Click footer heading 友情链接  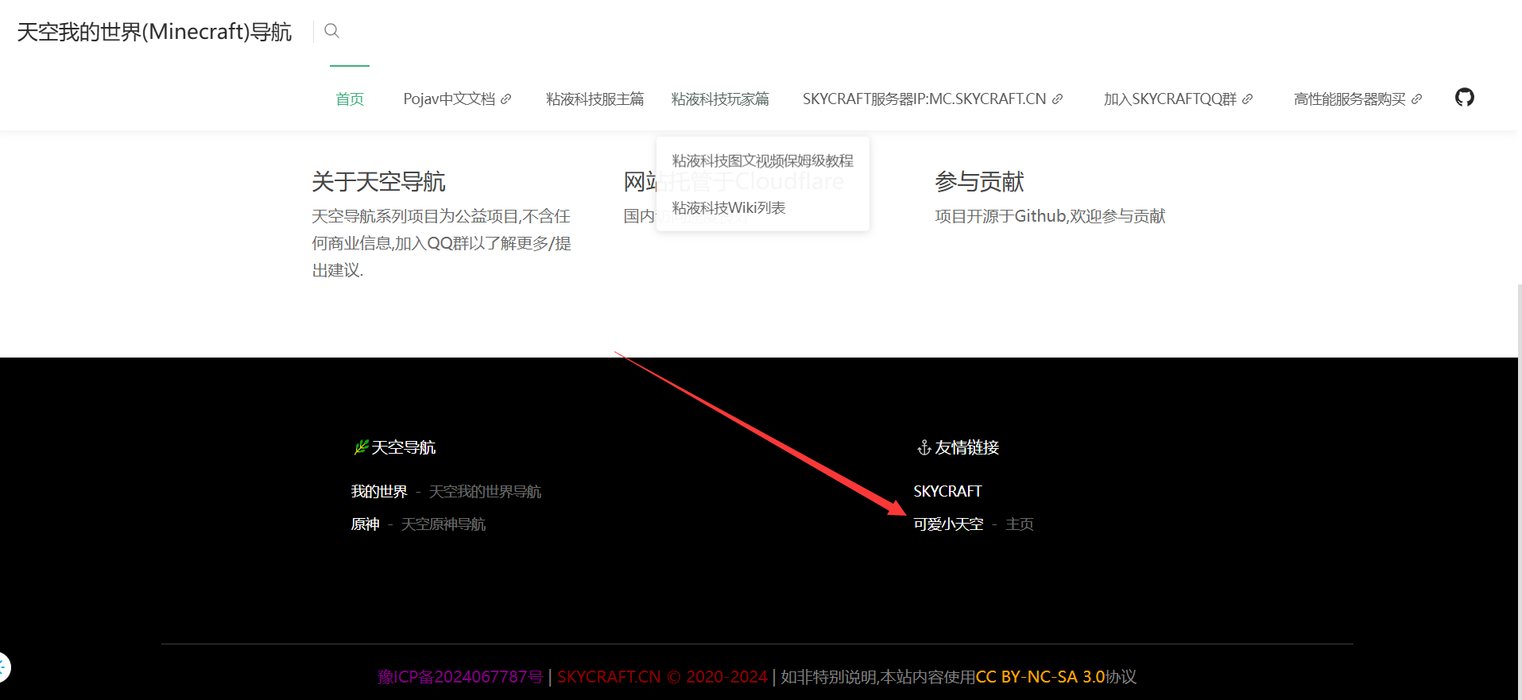[x=966, y=448]
